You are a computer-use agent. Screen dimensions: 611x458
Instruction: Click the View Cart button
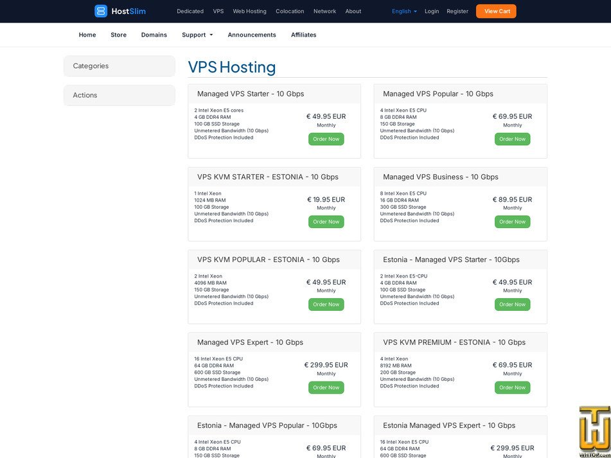point(496,12)
